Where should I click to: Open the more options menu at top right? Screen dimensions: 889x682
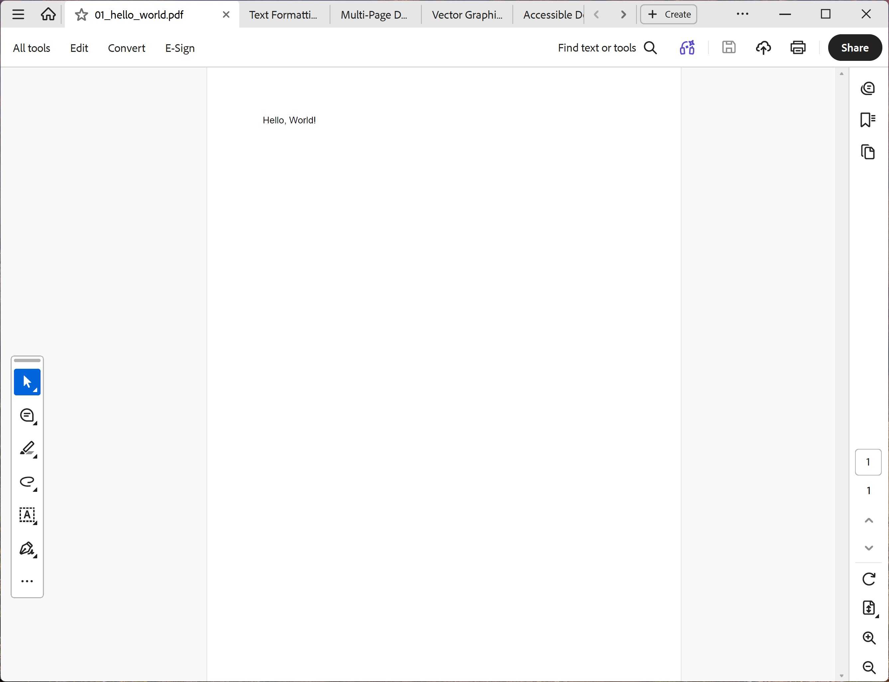pos(743,14)
